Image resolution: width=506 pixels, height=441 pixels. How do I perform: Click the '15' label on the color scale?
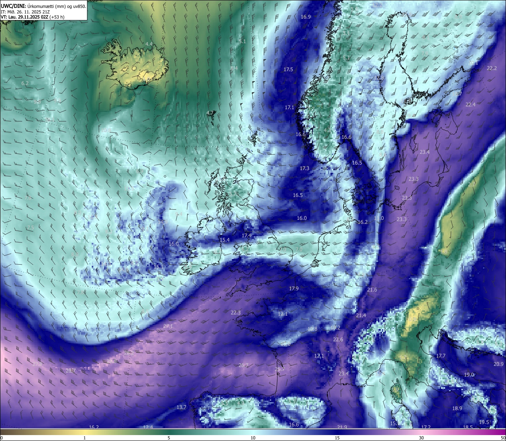(337, 438)
